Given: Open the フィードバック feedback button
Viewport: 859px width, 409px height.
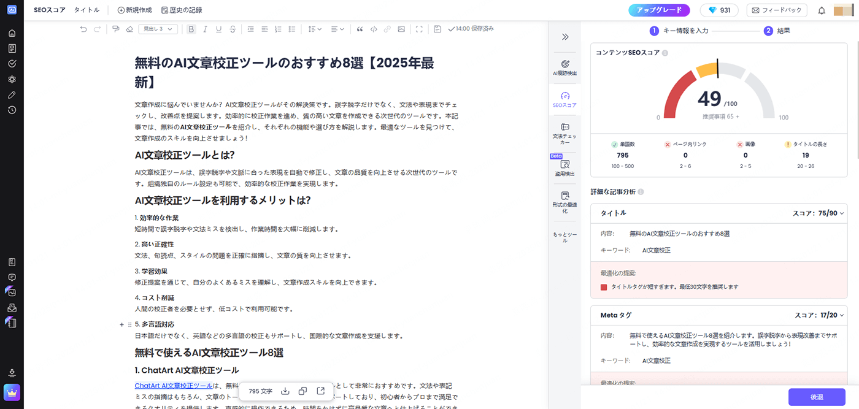Looking at the screenshot, I should point(776,10).
